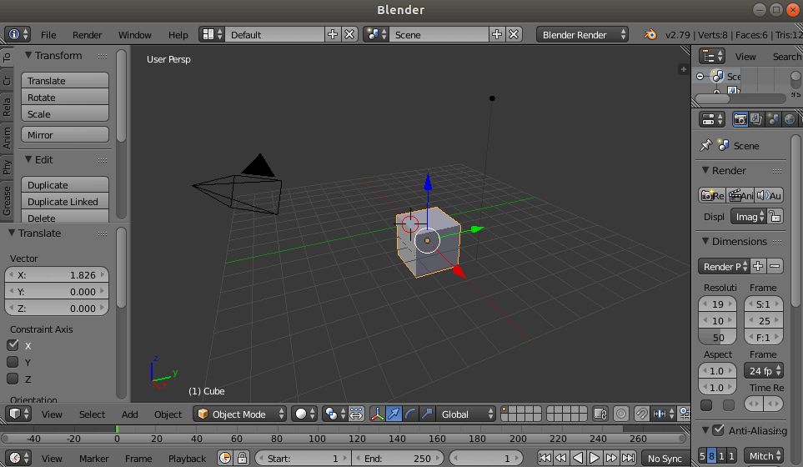Open the Timeline editor type selector
This screenshot has width=803, height=467.
[18, 458]
